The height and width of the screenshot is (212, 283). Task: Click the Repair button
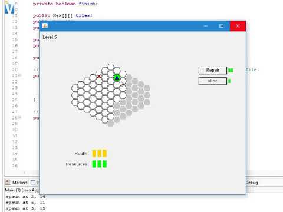click(x=213, y=70)
